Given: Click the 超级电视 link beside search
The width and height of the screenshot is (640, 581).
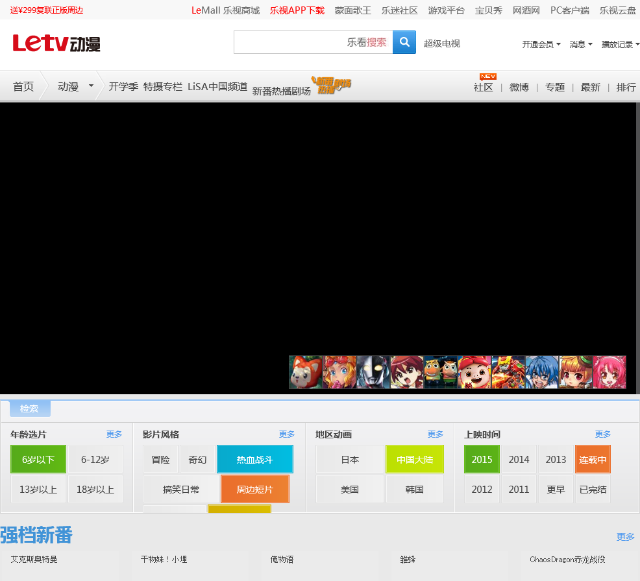Looking at the screenshot, I should [441, 43].
